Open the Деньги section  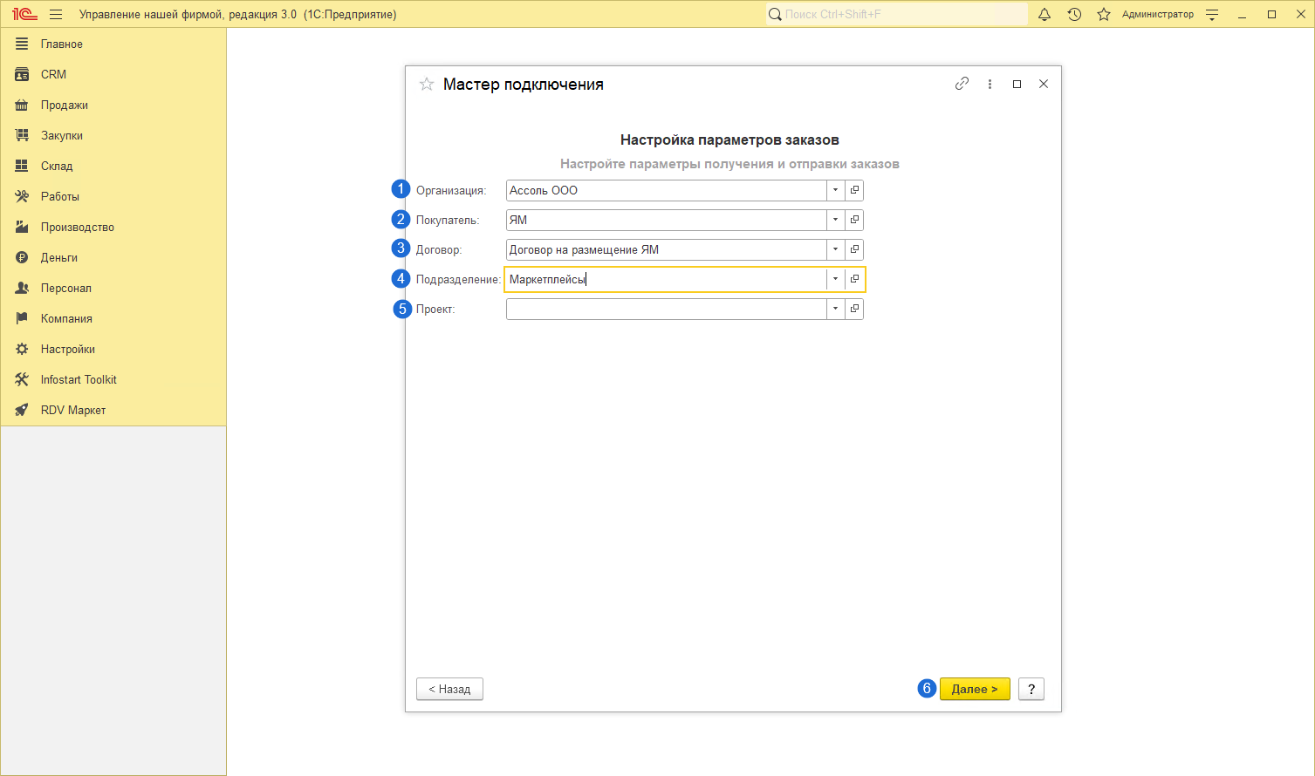113,257
